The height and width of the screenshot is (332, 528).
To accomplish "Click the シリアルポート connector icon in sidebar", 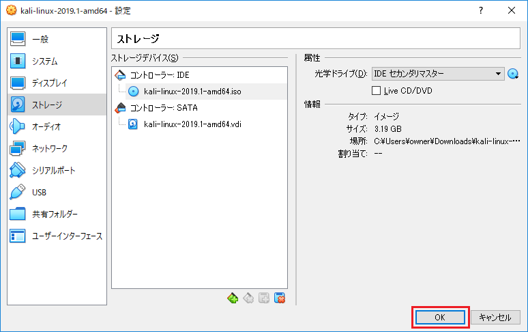I will [x=18, y=170].
